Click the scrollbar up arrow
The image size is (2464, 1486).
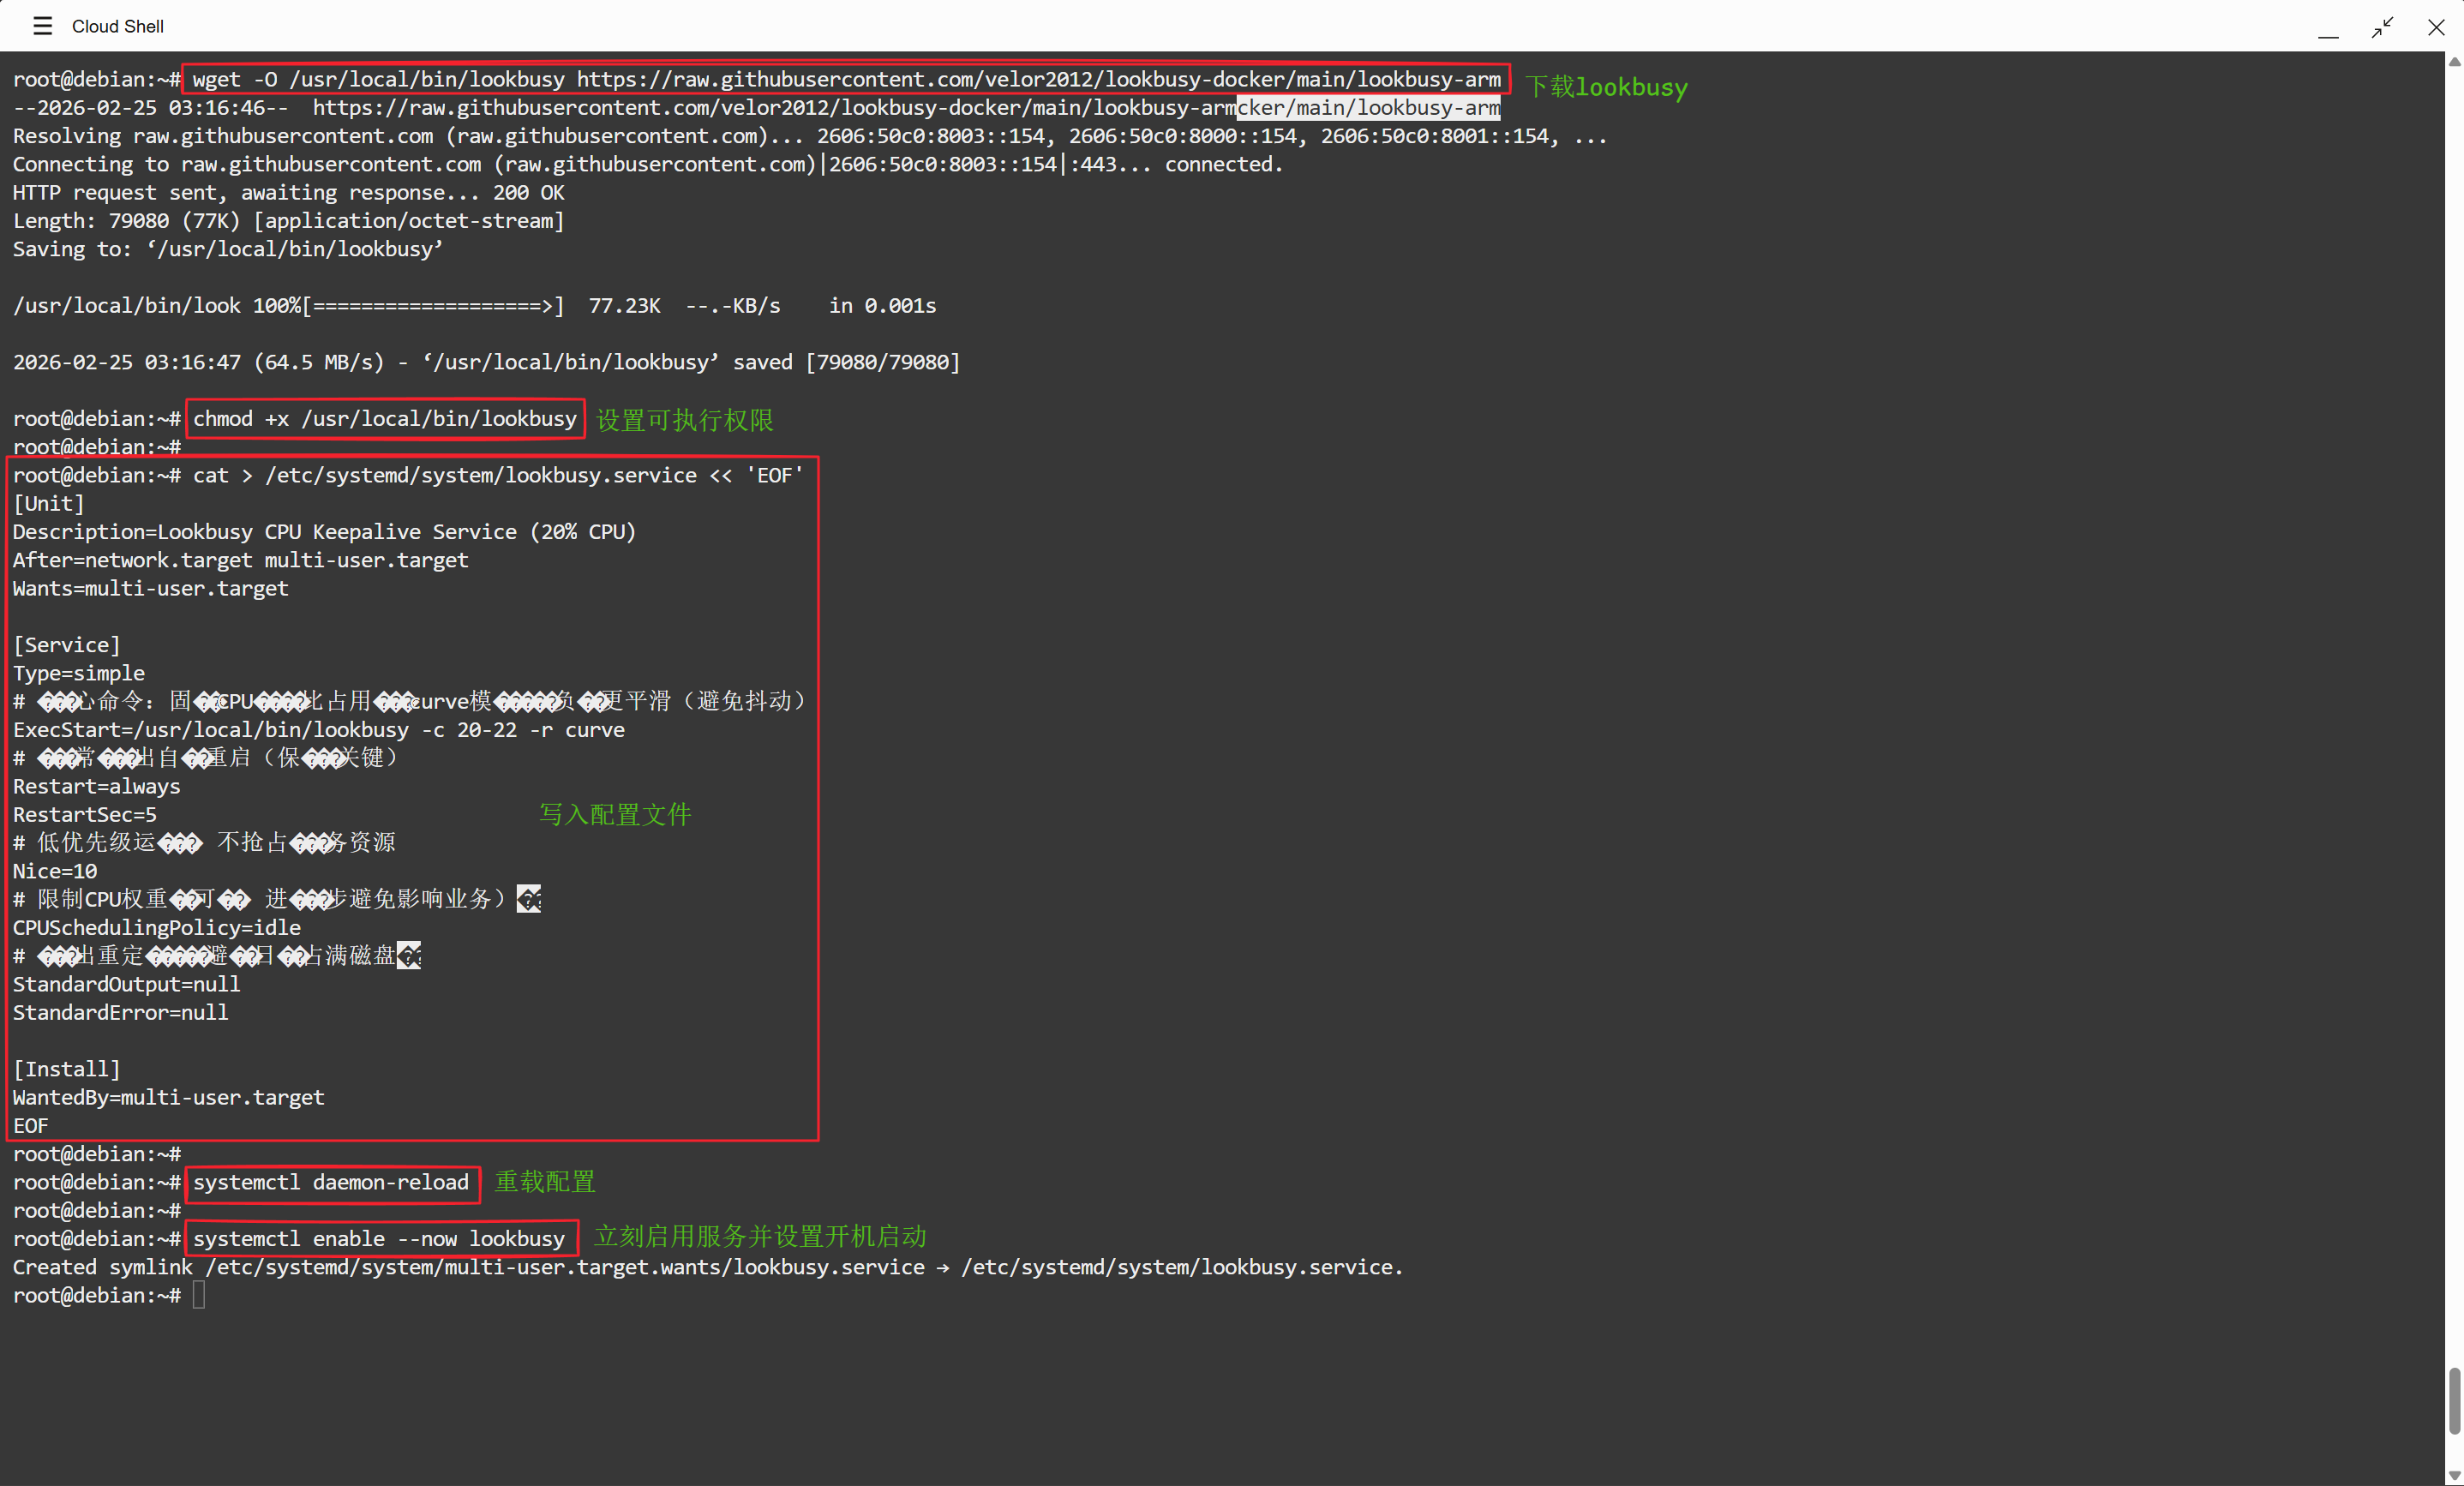click(2454, 62)
